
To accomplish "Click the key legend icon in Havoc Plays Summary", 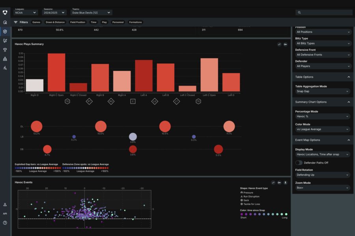I will click(285, 44).
